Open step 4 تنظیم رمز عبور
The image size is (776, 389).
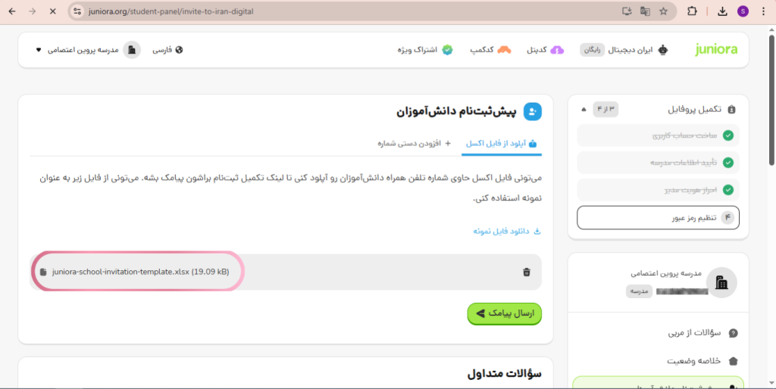tap(658, 217)
